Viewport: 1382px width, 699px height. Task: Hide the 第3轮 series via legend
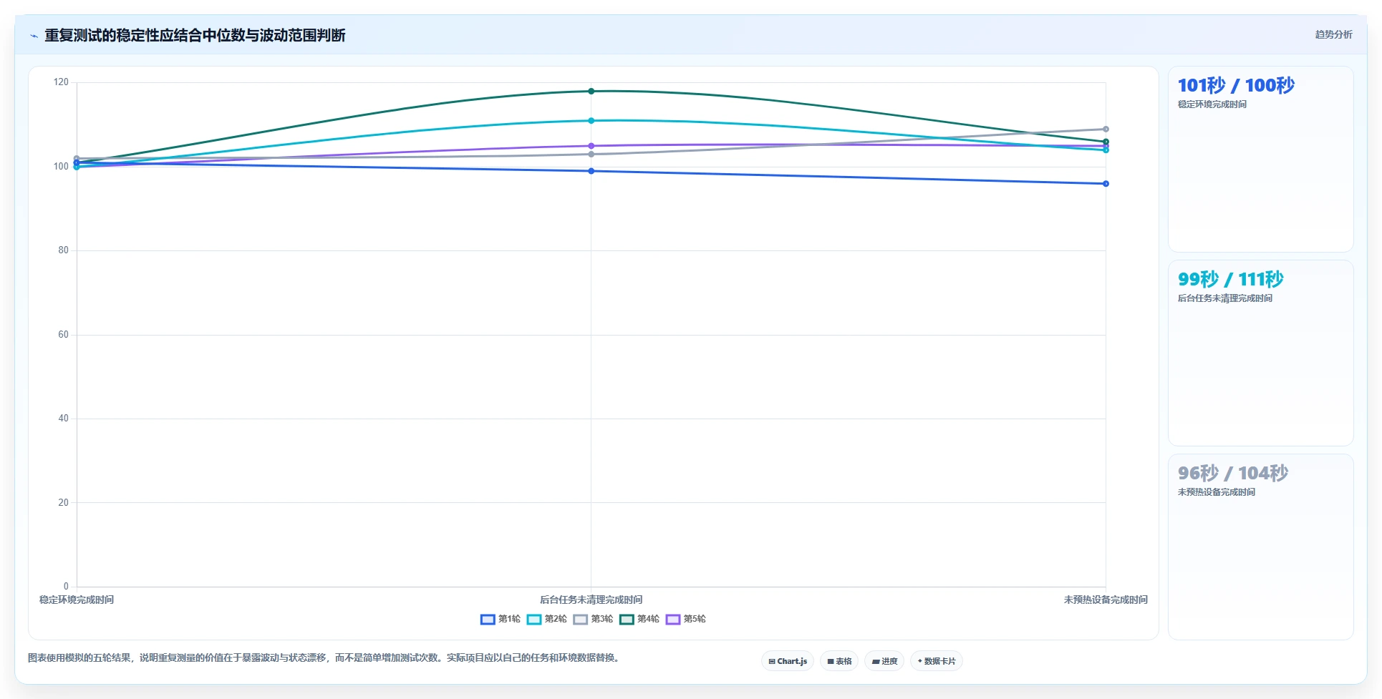593,619
